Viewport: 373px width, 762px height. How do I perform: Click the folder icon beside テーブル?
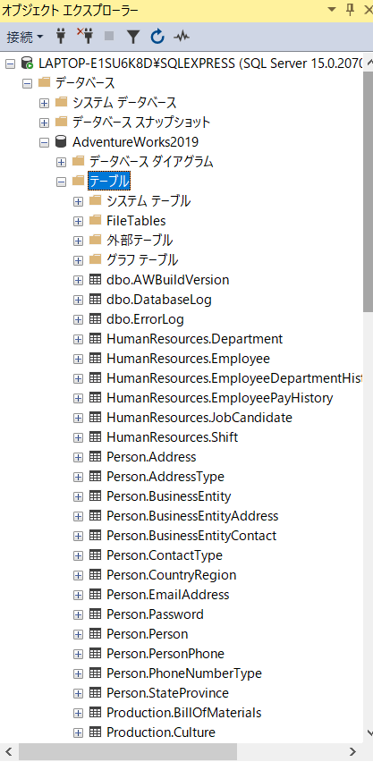[x=78, y=181]
